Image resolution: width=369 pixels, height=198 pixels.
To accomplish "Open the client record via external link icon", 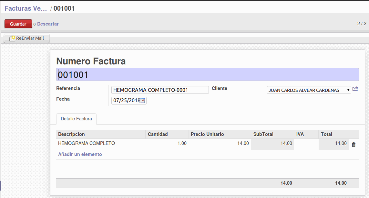I will (x=355, y=89).
